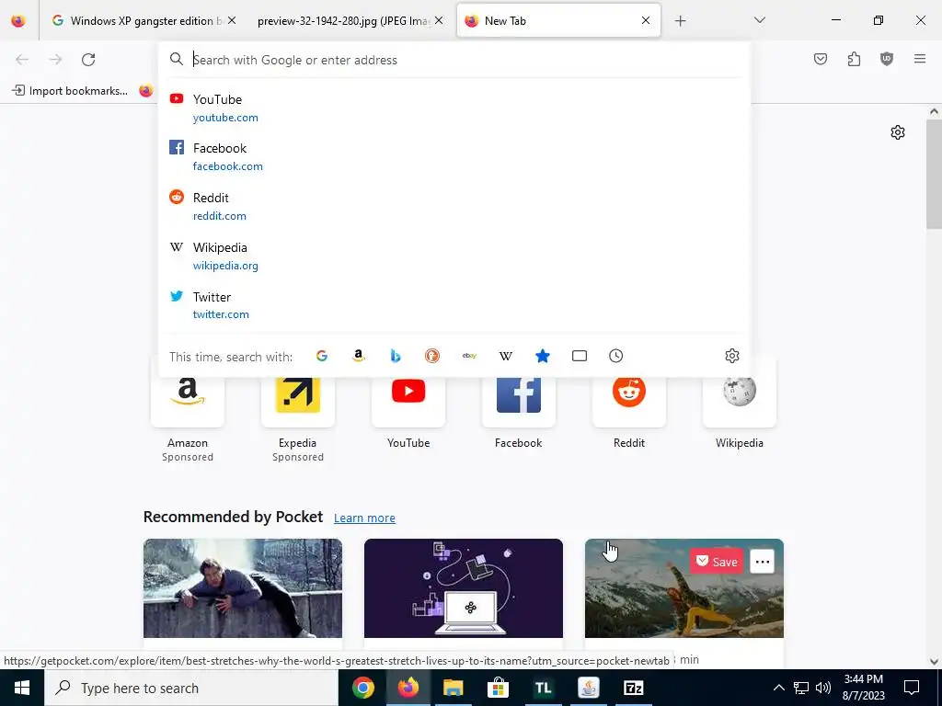Open the network icon in system tray
The image size is (942, 706).
pyautogui.click(x=801, y=688)
